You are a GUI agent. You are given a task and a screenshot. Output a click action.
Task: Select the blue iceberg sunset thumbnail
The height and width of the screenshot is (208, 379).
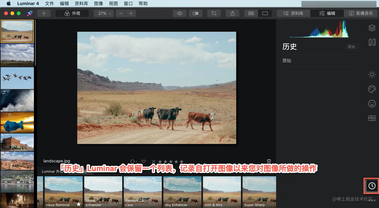(x=17, y=122)
